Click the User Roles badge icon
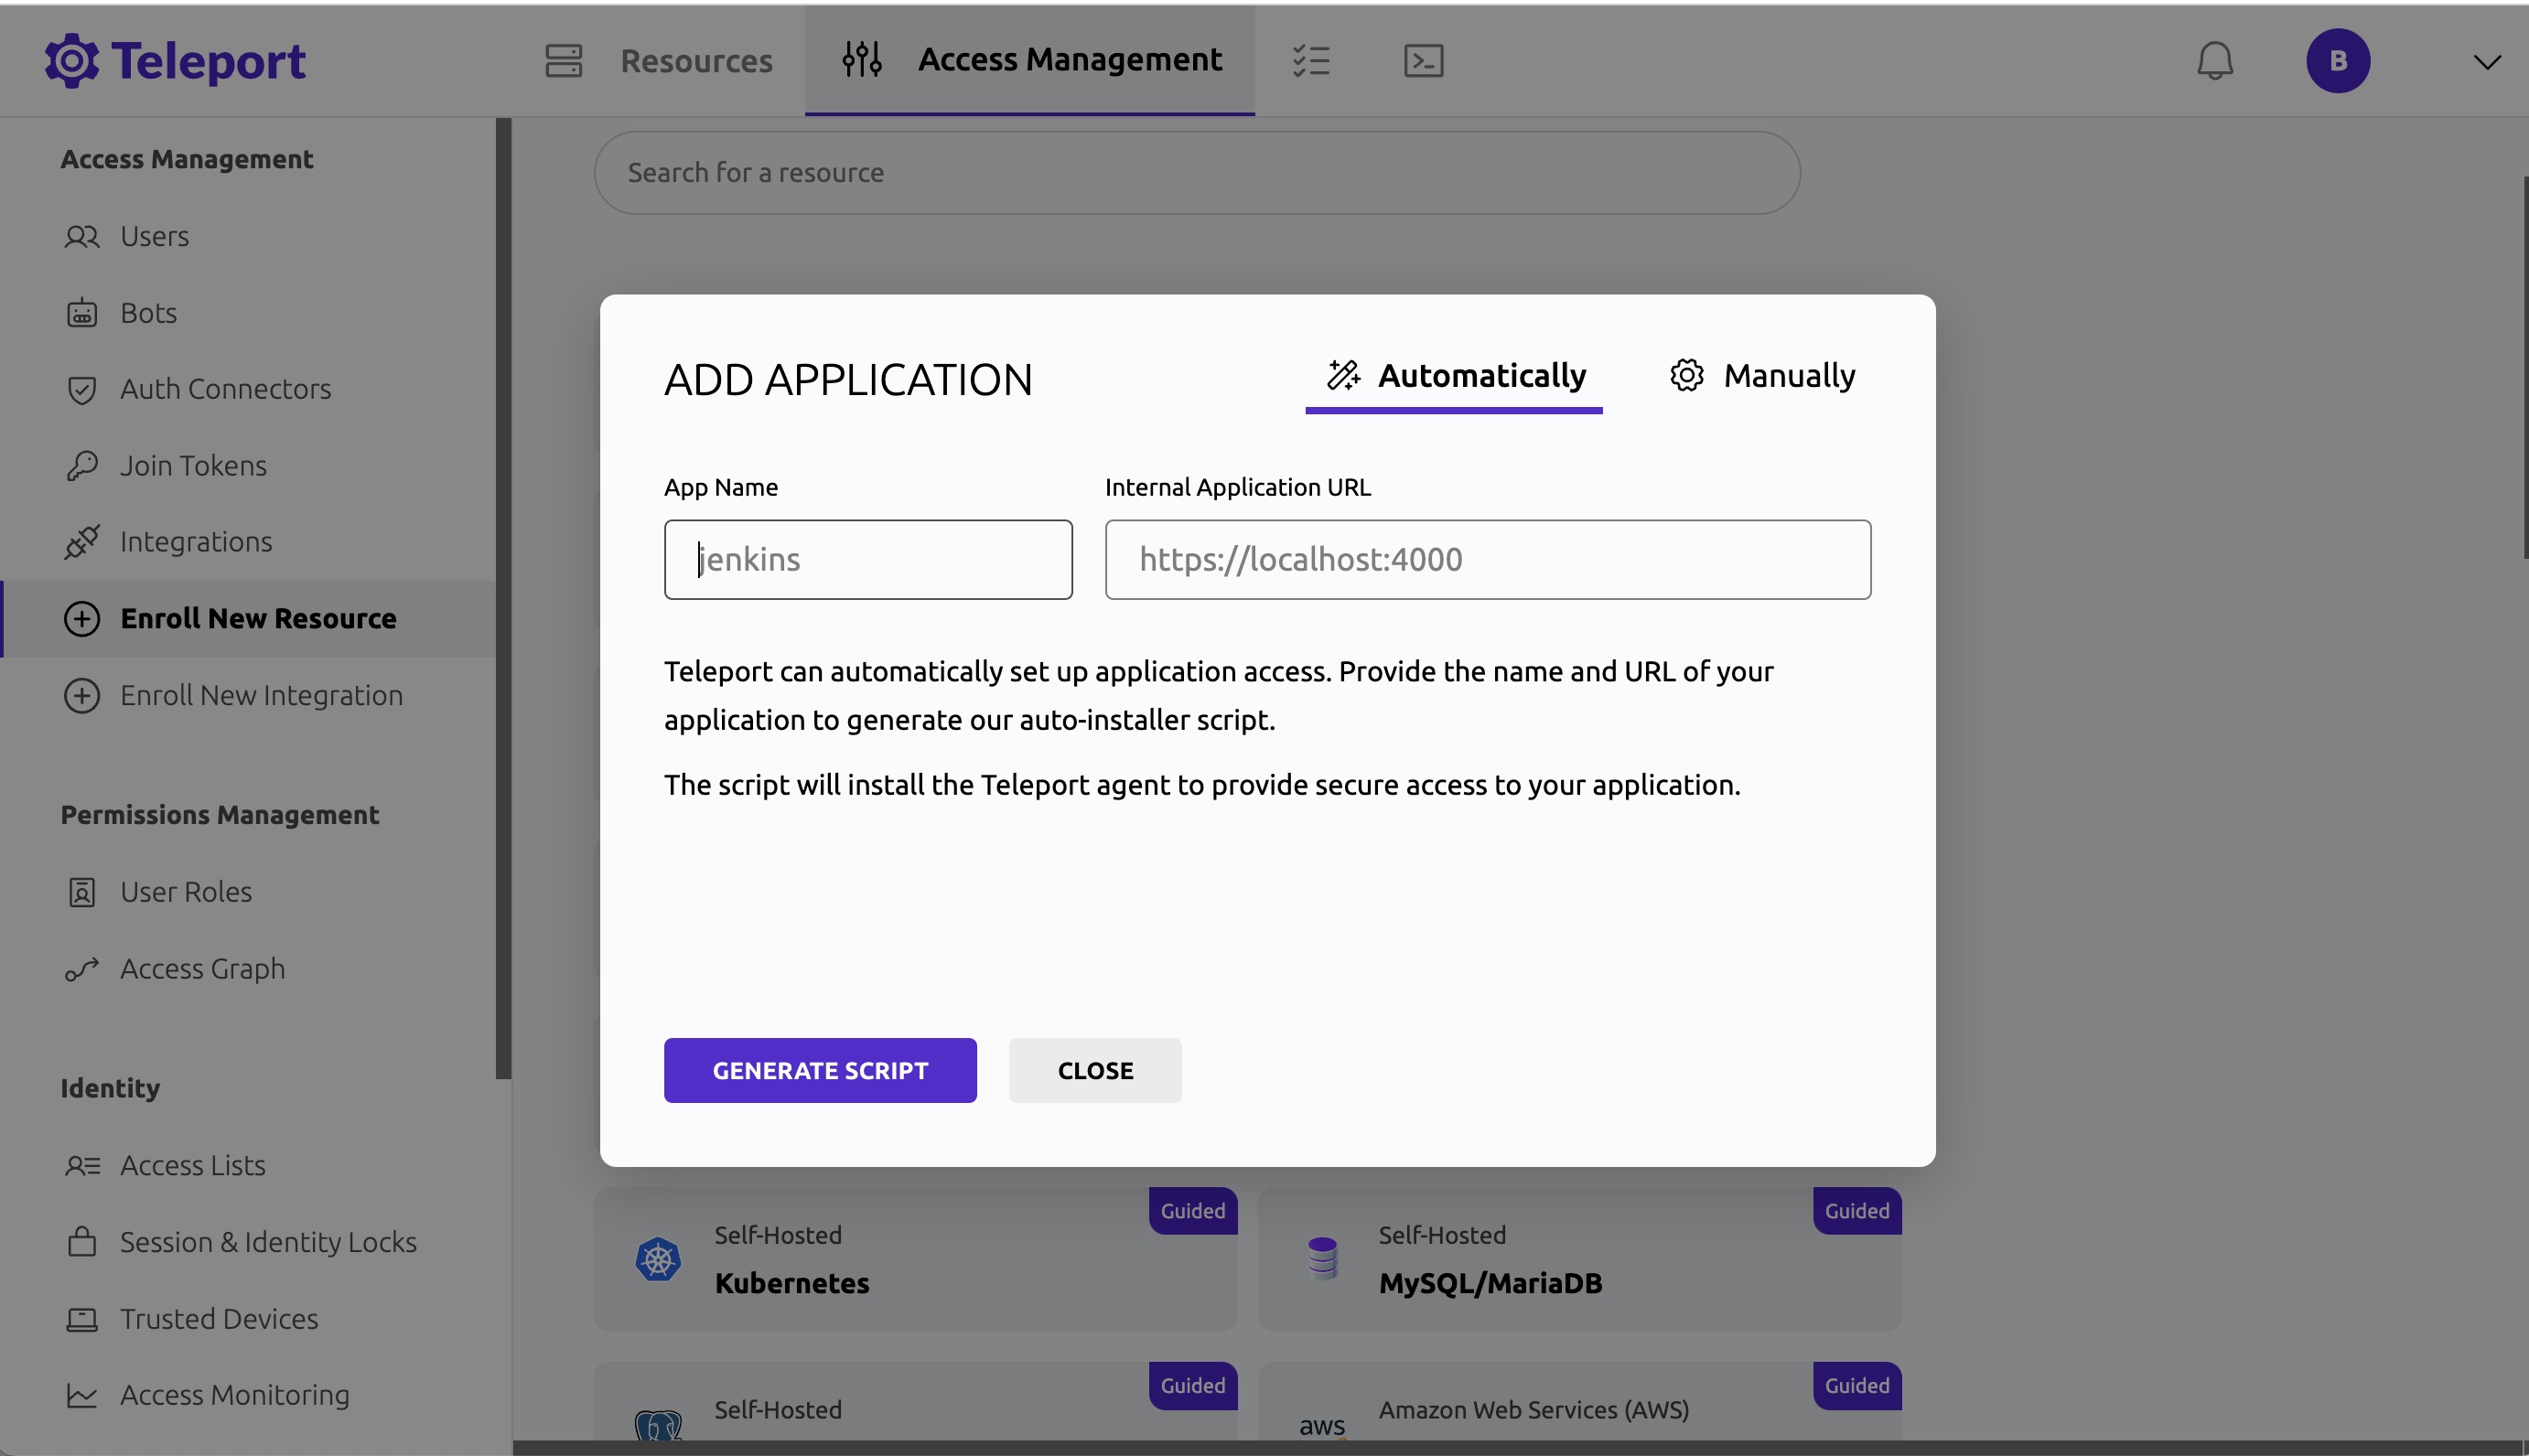 tap(82, 892)
